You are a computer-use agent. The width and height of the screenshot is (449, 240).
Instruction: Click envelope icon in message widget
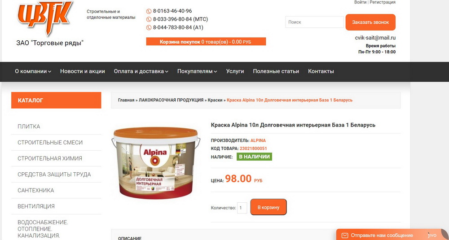click(x=345, y=236)
